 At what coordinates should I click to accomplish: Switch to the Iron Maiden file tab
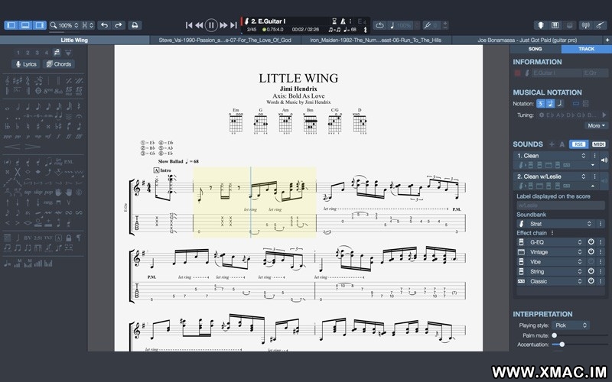point(376,40)
